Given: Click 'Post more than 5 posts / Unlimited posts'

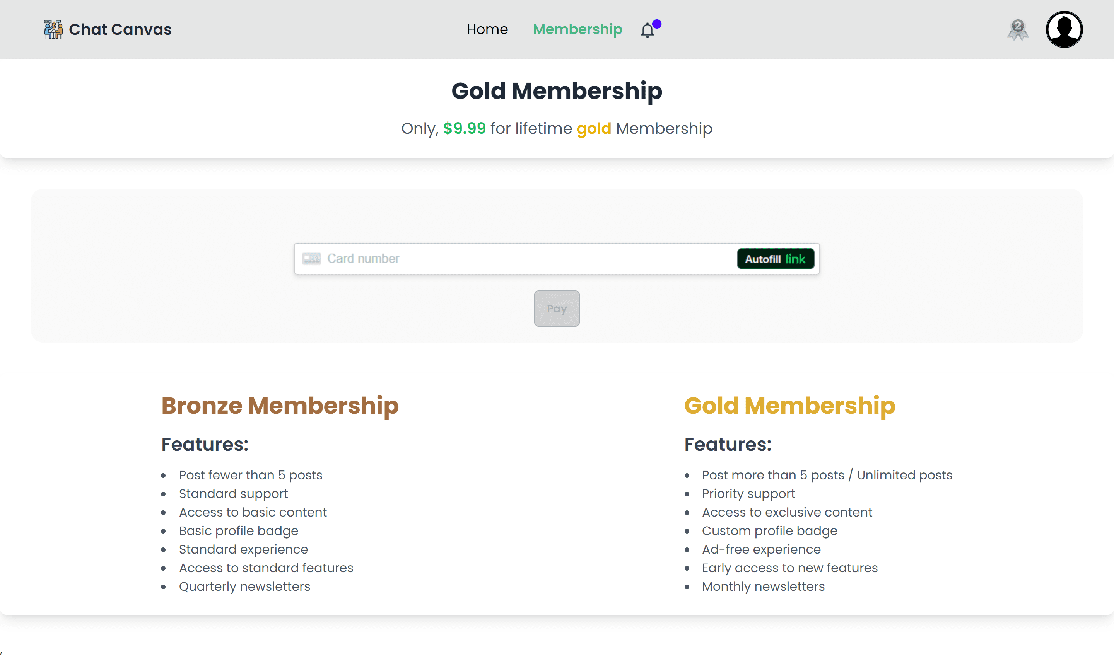Looking at the screenshot, I should pyautogui.click(x=827, y=475).
